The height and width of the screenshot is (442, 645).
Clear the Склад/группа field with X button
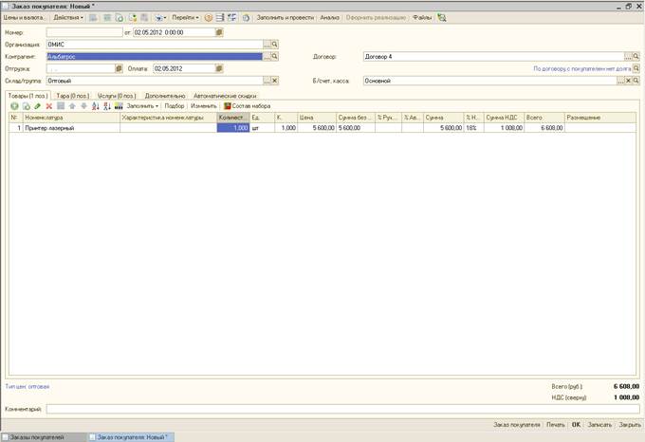point(275,81)
